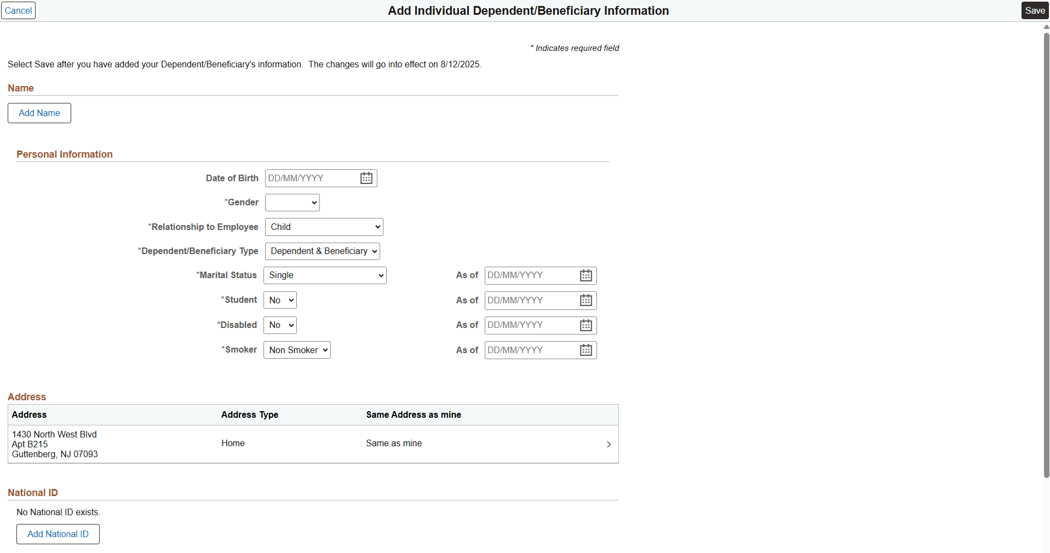Save the dependent information
The height and width of the screenshot is (553, 1050).
1034,10
